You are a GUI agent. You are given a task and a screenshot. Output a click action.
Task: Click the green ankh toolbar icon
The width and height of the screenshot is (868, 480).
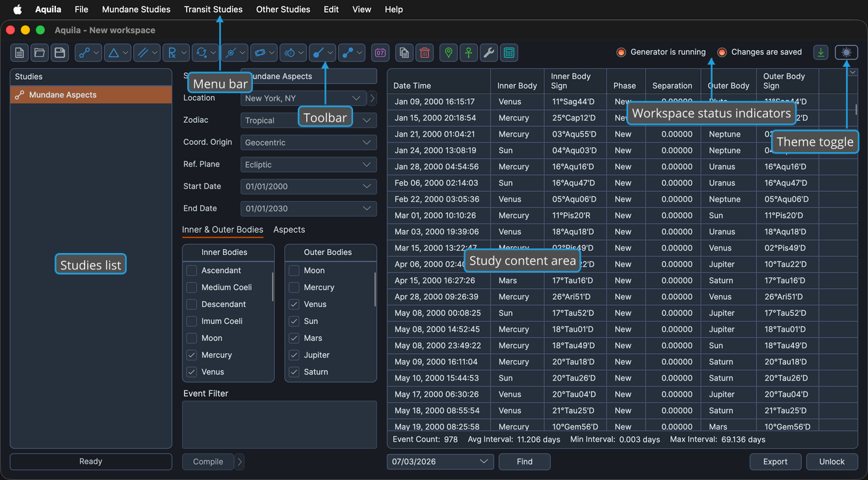tap(469, 53)
